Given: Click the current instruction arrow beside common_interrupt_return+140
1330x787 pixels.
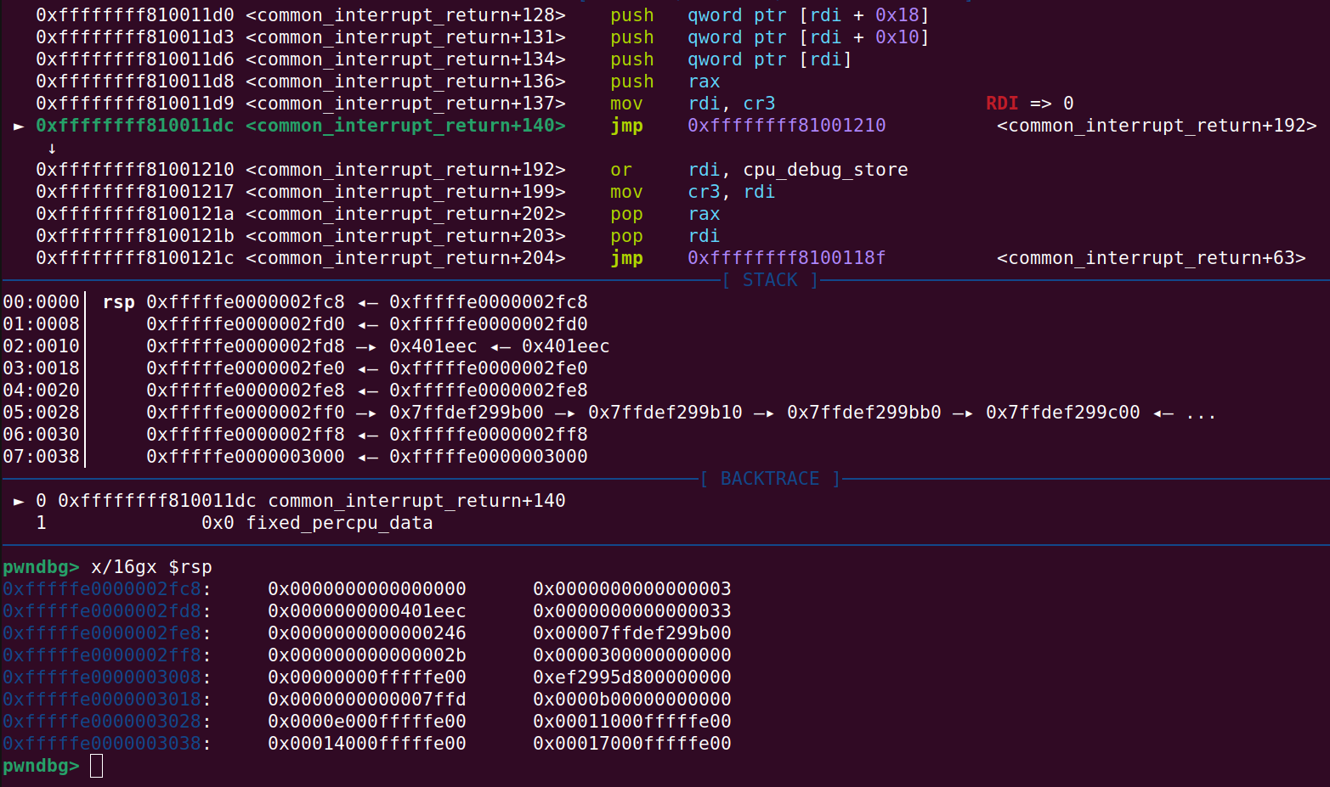Looking at the screenshot, I should (x=19, y=126).
